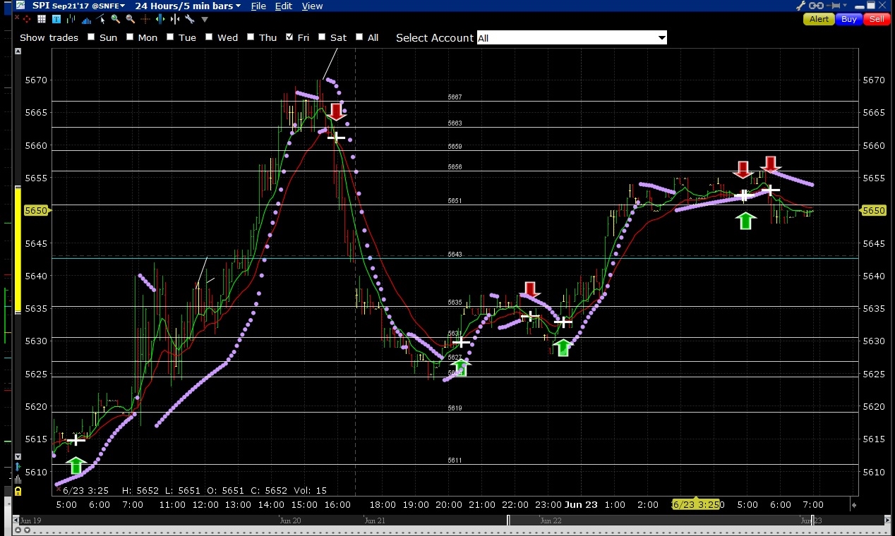Click the green horizontal arrows icon
Image resolution: width=895 pixels, height=536 pixels.
(x=160, y=19)
